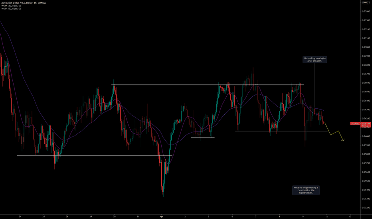Viewport: 372px width, 219px height.
Task: Click the 0.76900 price axis label
Action: pyautogui.click(x=366, y=56)
